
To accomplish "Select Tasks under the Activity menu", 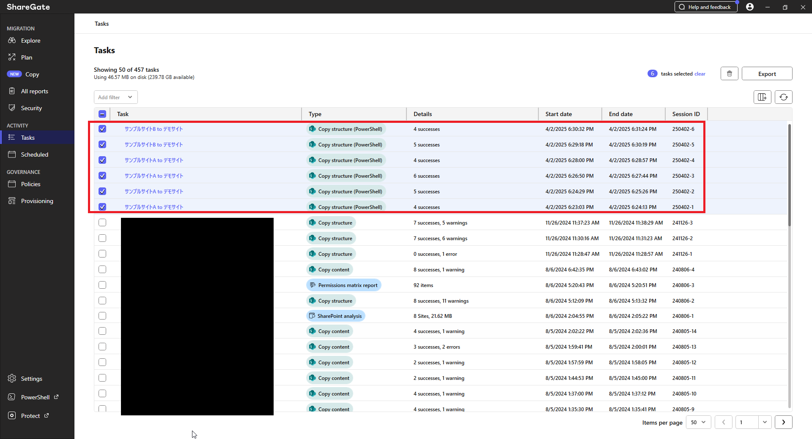I will pos(28,137).
